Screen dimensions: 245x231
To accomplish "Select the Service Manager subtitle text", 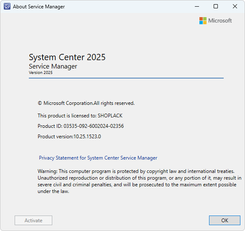I will point(53,66).
